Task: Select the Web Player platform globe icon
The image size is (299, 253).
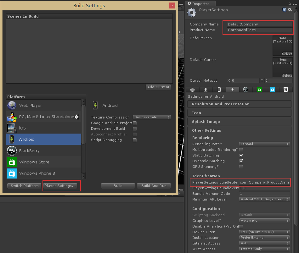Action: click(12, 106)
